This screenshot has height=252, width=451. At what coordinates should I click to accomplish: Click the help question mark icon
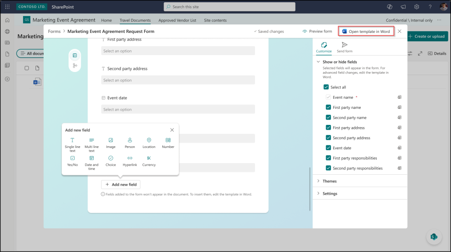pos(430,7)
